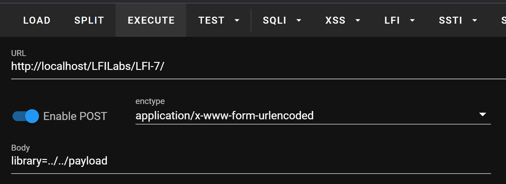Click the arrow icon beside TEST

pos(237,21)
